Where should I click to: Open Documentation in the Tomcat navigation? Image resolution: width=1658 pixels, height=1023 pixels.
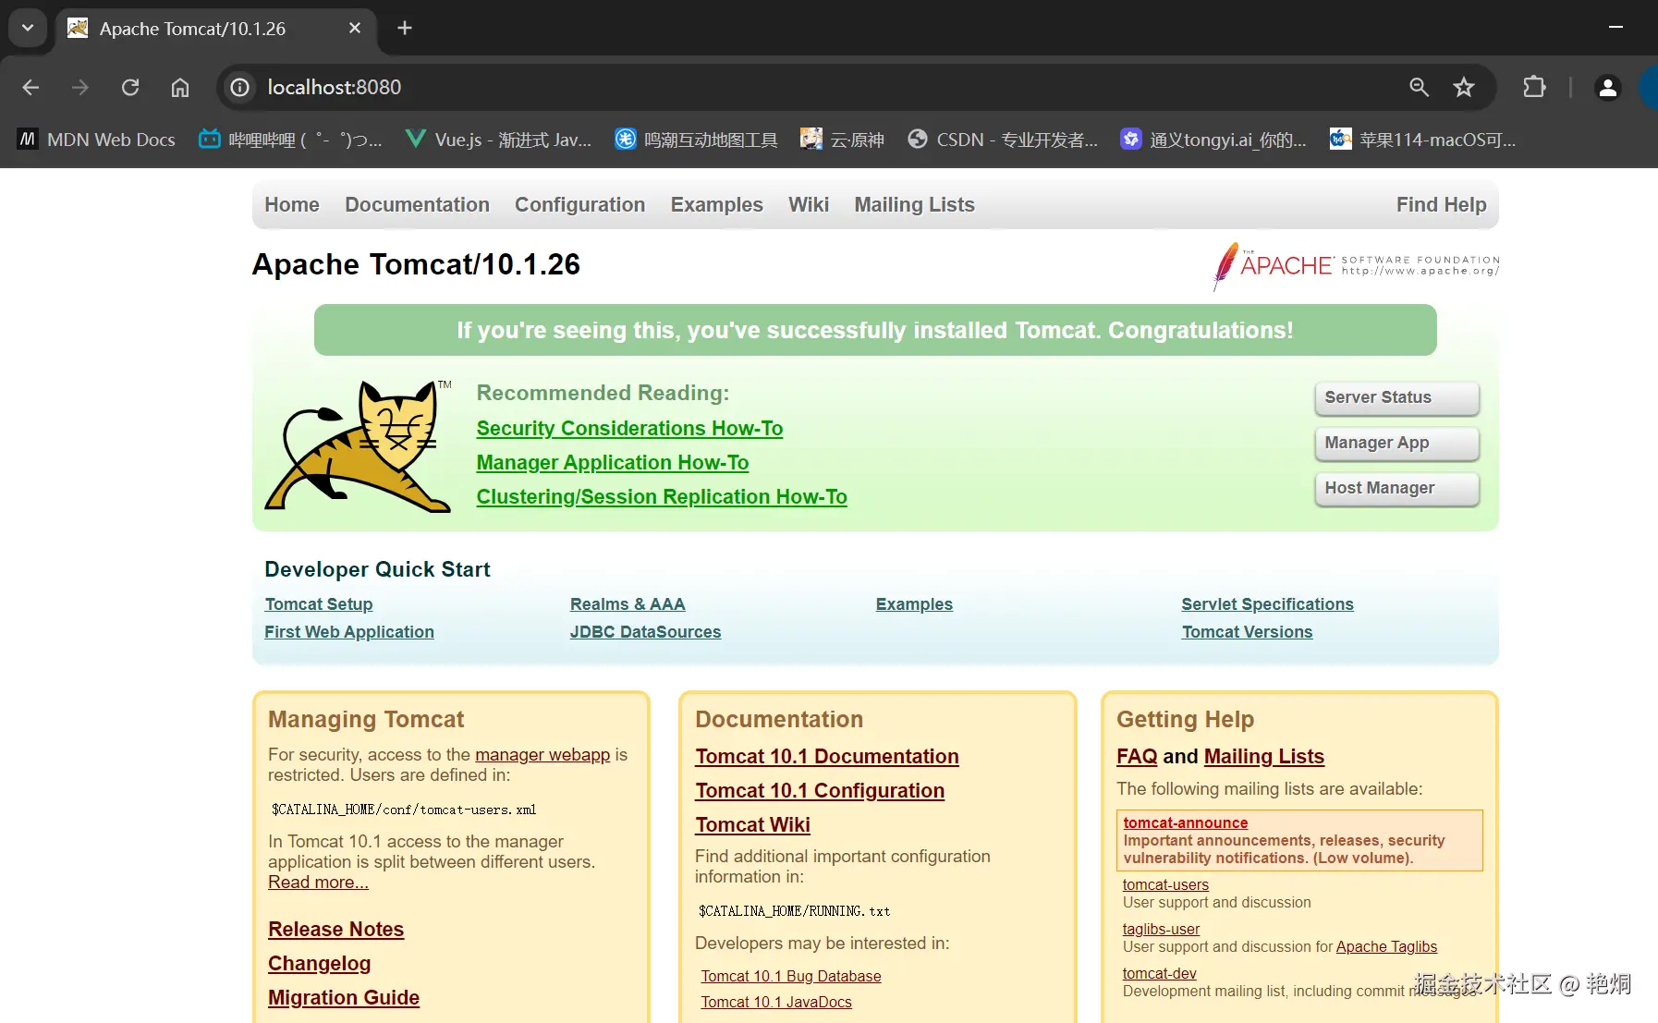coord(417,204)
